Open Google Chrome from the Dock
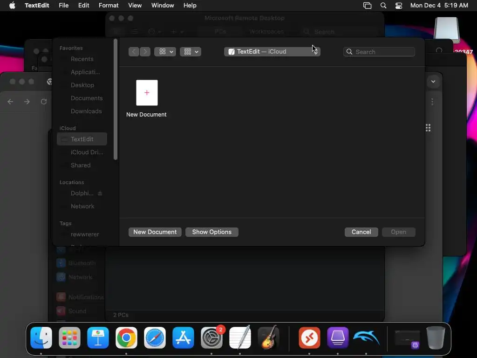Viewport: 477px width, 358px height. click(x=126, y=337)
